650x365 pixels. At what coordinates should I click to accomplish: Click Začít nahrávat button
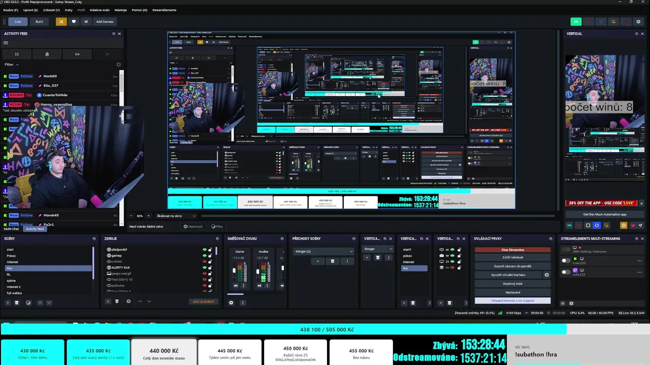(x=512, y=258)
